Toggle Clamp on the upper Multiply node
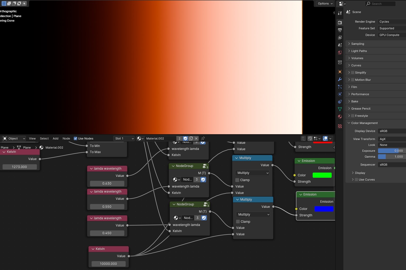The image size is (406, 270). [237, 180]
